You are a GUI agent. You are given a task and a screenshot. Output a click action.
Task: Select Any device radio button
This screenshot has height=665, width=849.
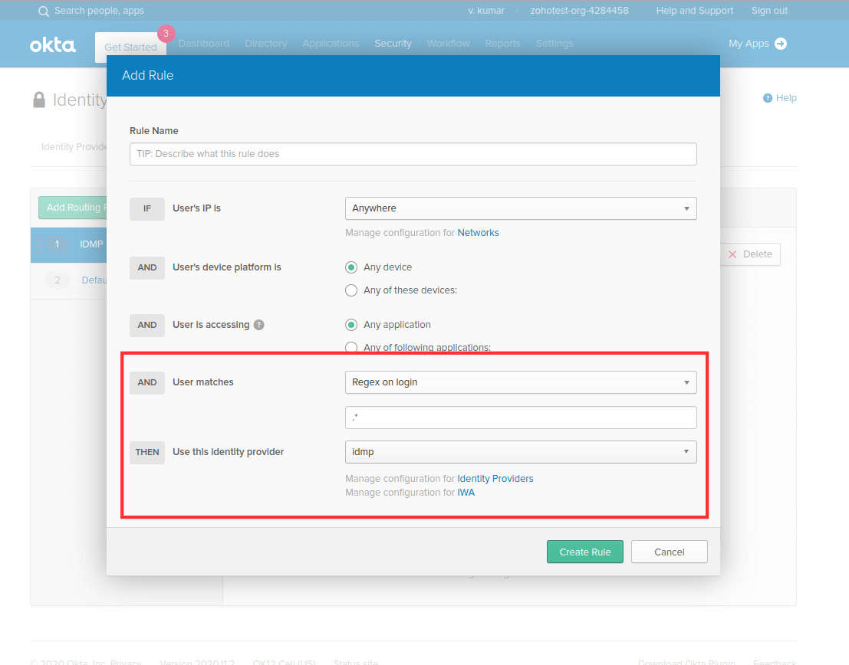tap(351, 267)
